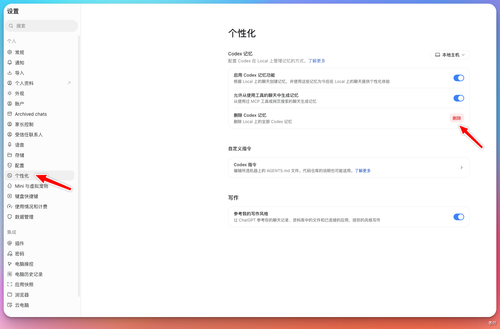Open 电脑历史记录 settings
Viewport: 500px width, 329px height.
point(40,274)
